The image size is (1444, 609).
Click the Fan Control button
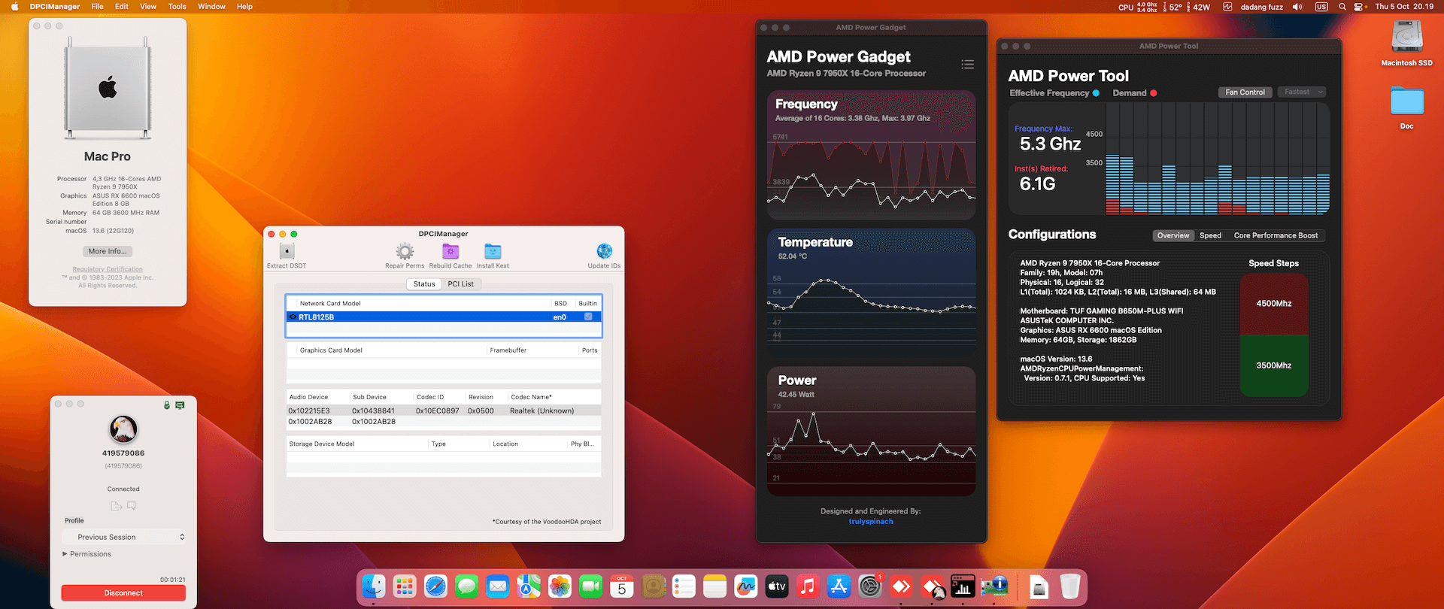(1245, 92)
